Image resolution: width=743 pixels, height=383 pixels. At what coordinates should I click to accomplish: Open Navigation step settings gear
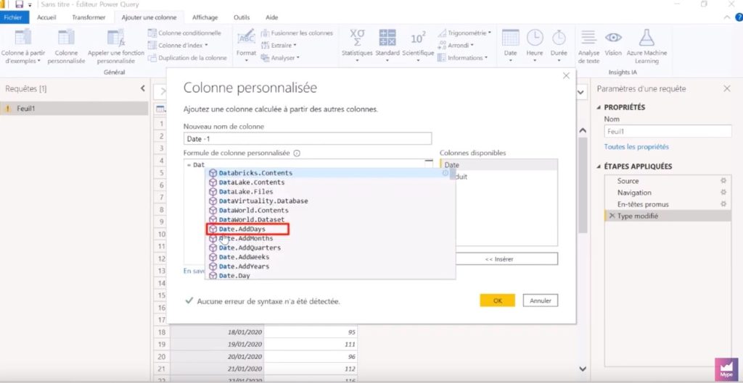point(723,193)
